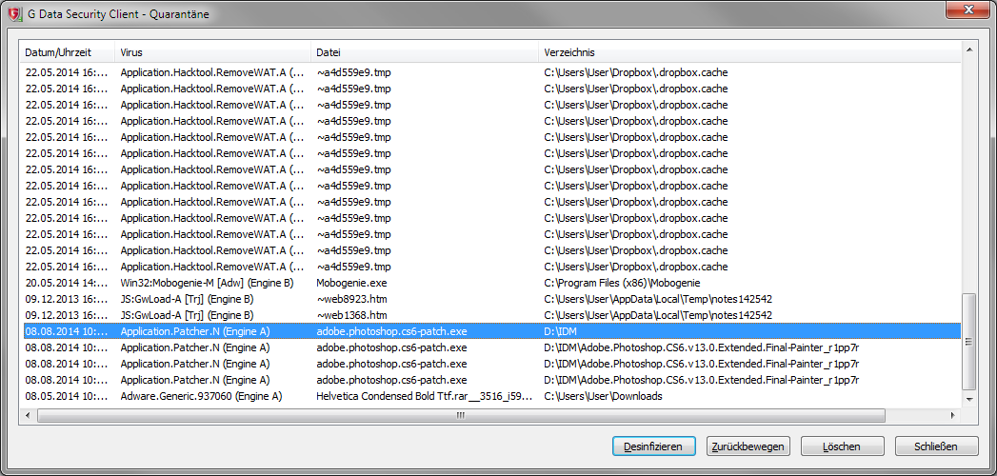Click the G Data shield icon in title bar
The height and width of the screenshot is (476, 997).
[13, 13]
